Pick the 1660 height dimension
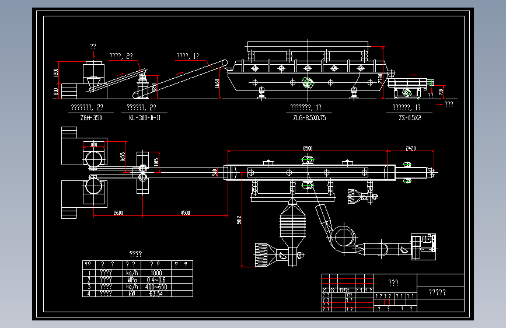This screenshot has height=328, width=506. pos(217,83)
